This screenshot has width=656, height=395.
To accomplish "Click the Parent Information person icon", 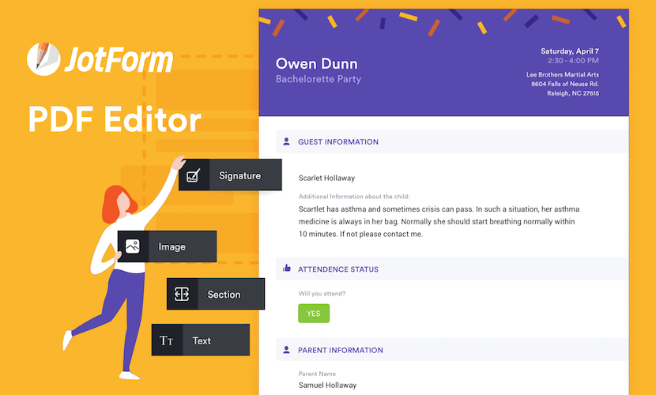I will 286,349.
